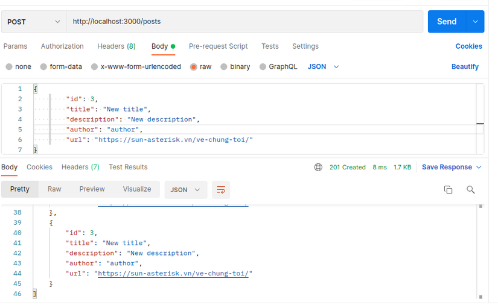The image size is (498, 305).
Task: Select the form-data radio option
Action: coord(43,67)
